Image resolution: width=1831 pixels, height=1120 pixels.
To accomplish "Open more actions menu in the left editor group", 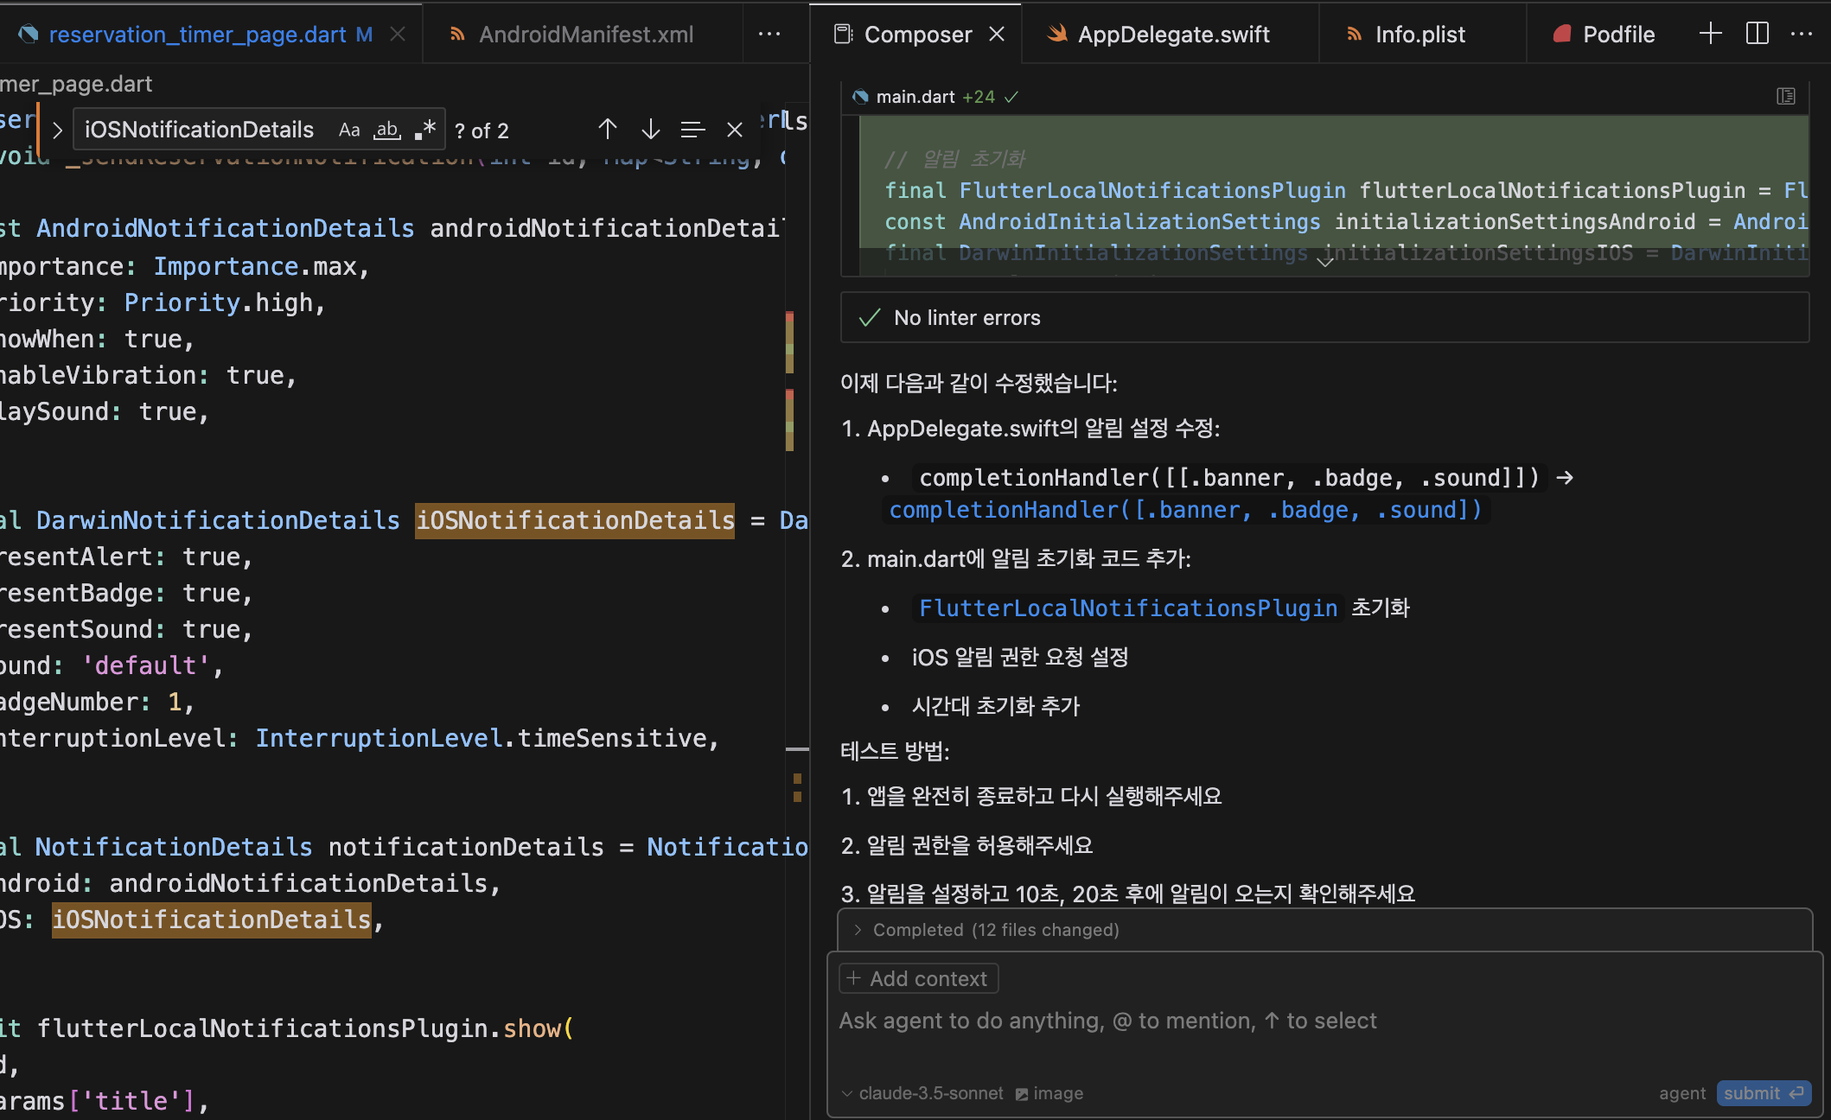I will pyautogui.click(x=769, y=34).
